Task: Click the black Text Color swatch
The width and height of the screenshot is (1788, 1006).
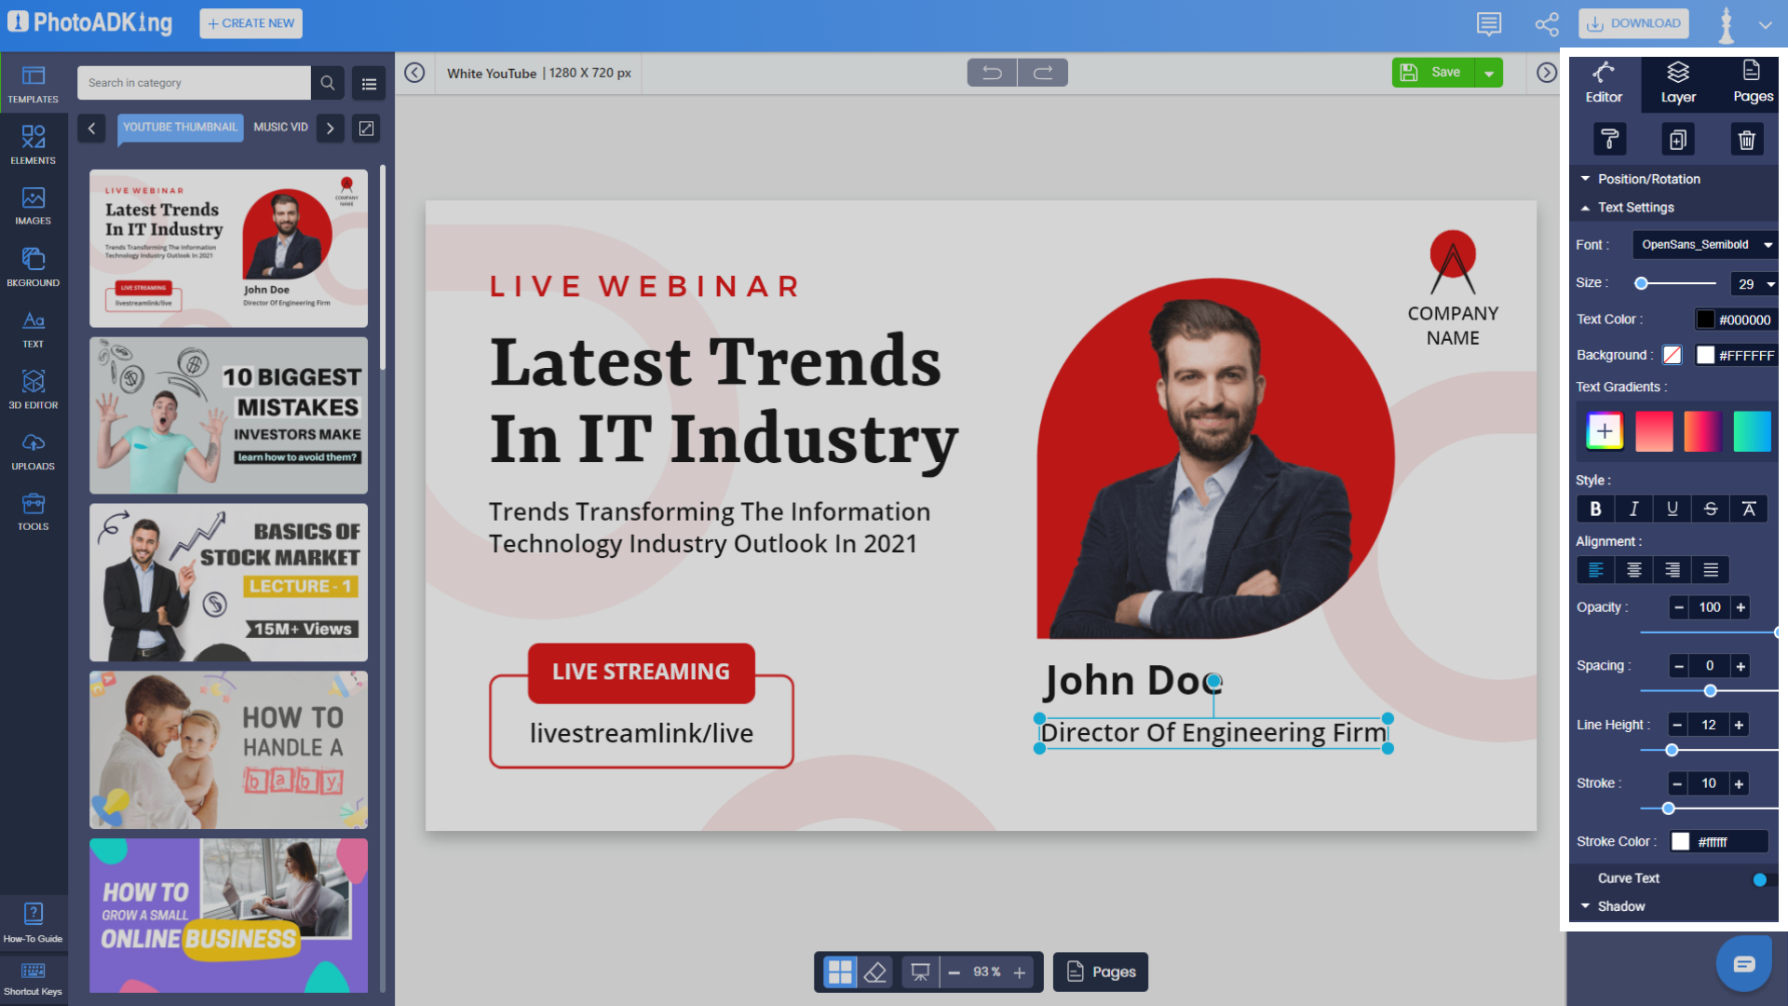Action: (x=1705, y=319)
